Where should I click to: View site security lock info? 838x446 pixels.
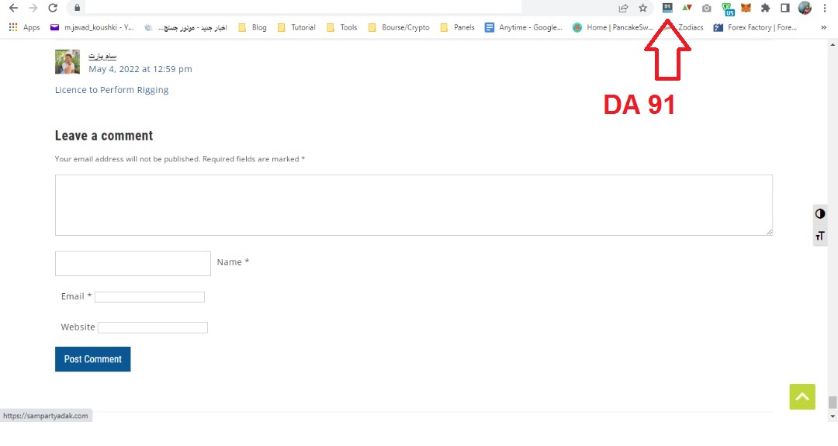coord(77,8)
